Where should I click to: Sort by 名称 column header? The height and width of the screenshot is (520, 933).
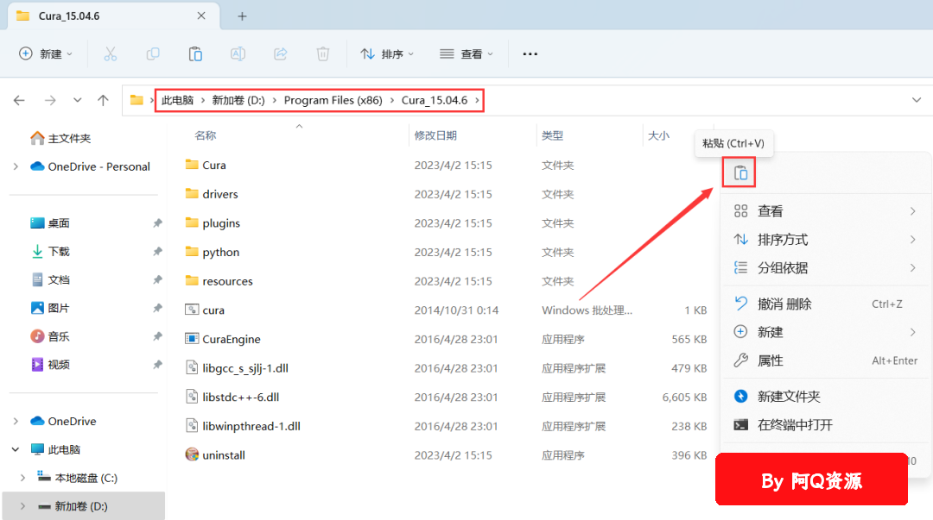[206, 135]
